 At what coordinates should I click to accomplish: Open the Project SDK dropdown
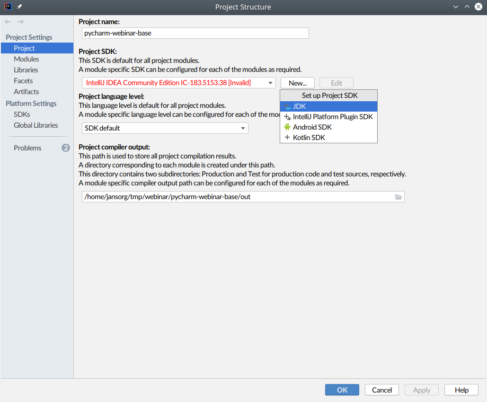click(178, 83)
